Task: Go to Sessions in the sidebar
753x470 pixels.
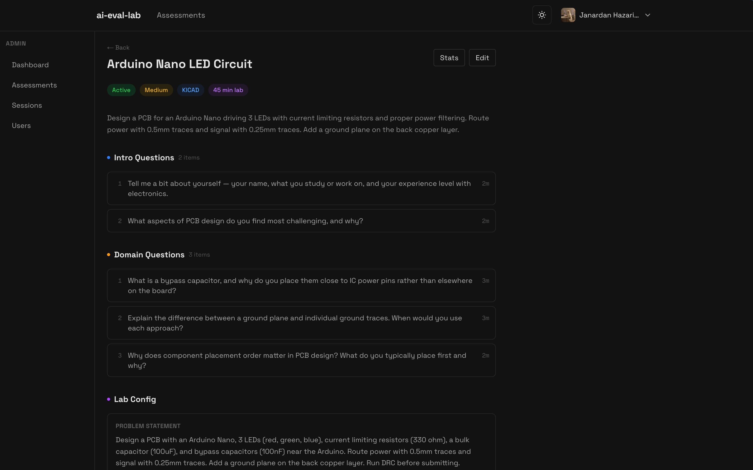Action: [27, 105]
